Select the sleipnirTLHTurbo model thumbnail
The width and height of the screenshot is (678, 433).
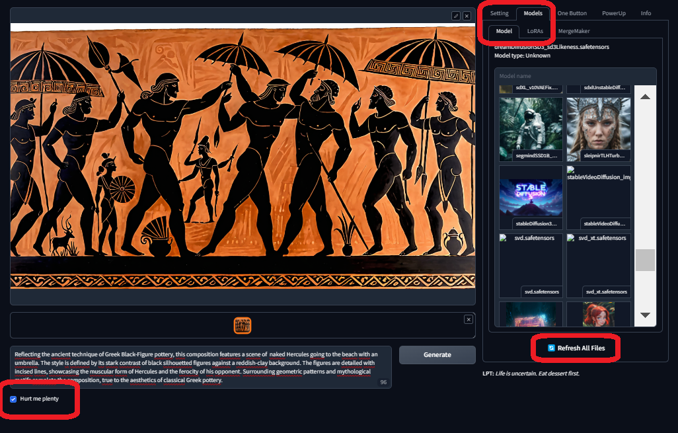coord(599,130)
